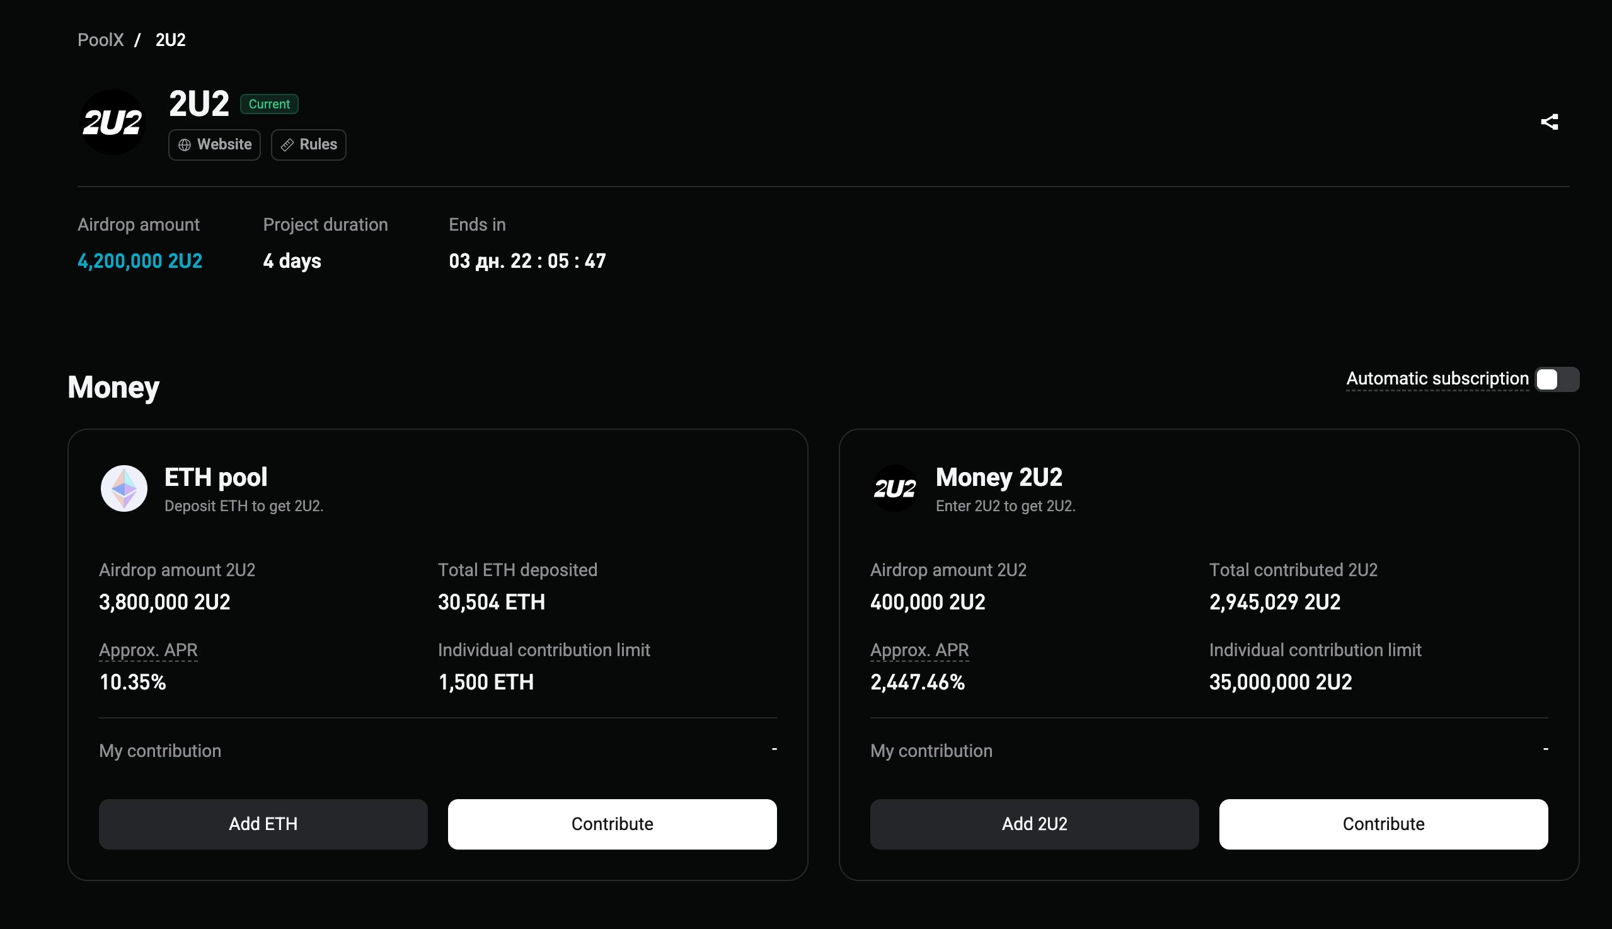The image size is (1612, 929).
Task: Click the Add 2U2 button
Action: 1035,824
